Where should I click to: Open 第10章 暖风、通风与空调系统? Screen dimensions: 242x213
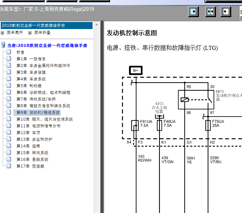[x=45, y=119]
